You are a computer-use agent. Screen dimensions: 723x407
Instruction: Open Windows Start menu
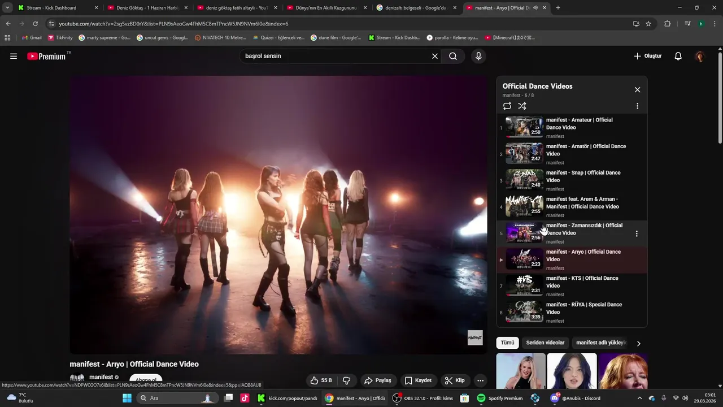[x=127, y=398]
